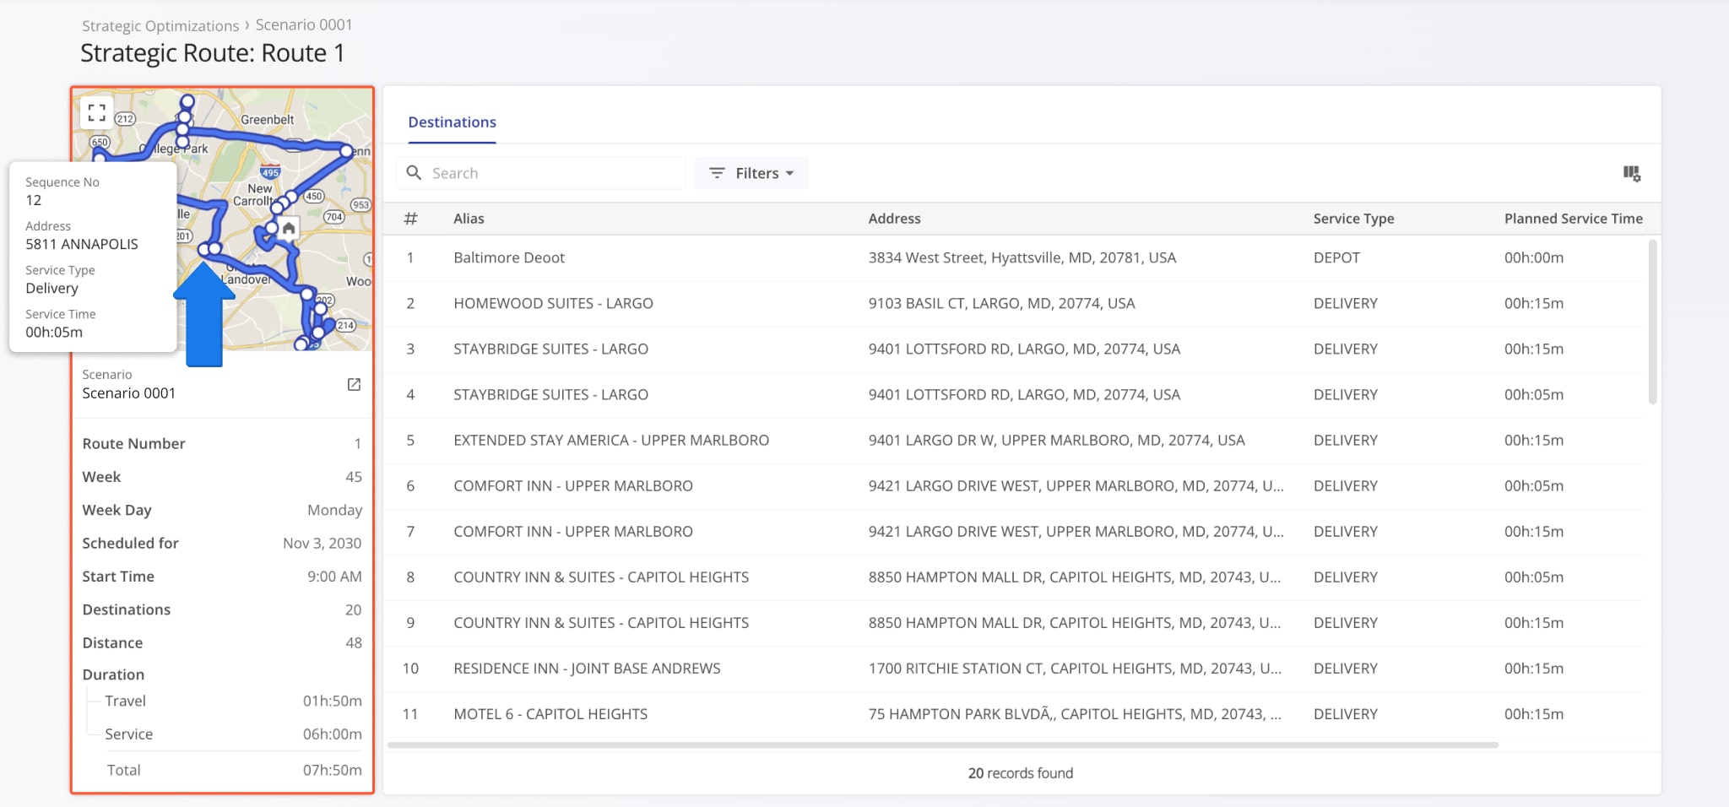The height and width of the screenshot is (807, 1729).
Task: Go to Scenario 0001 breadcrumb link
Action: [x=304, y=25]
